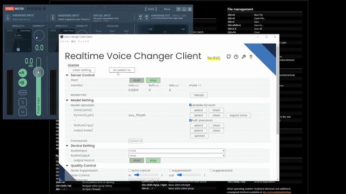The height and width of the screenshot is (194, 346).
Task: Click the Voicemeeter logo
Action: click(x=15, y=9)
